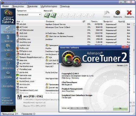
Task: Click the Повысить gauge icon
Action: tap(118, 13)
